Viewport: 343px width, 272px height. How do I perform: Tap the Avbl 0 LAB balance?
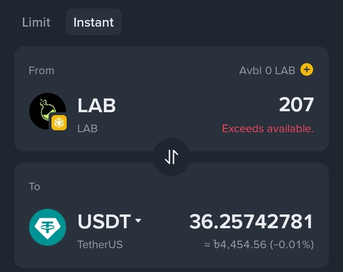coord(267,70)
